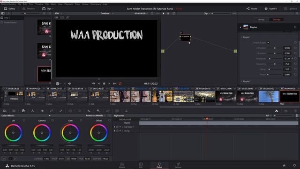Open the Clips dropdown in top toolbar
This screenshot has height=169, width=300.
tap(48, 8)
